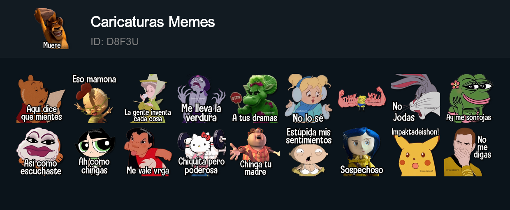Click the Winnie the Pooh 'Aquí dice que mientes' sticker
The image size is (510, 210).
pos(41,98)
